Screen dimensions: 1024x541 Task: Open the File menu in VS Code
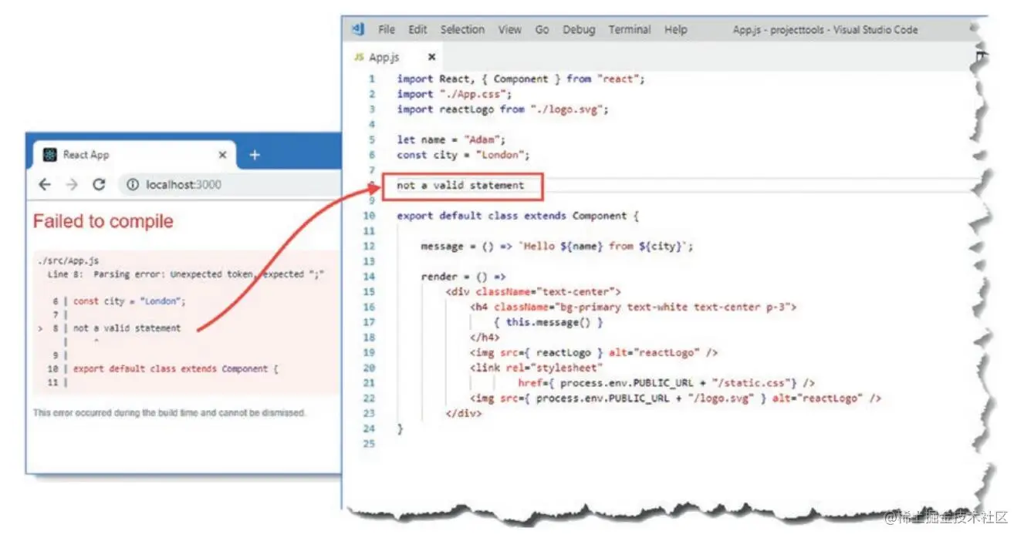pyautogui.click(x=387, y=29)
